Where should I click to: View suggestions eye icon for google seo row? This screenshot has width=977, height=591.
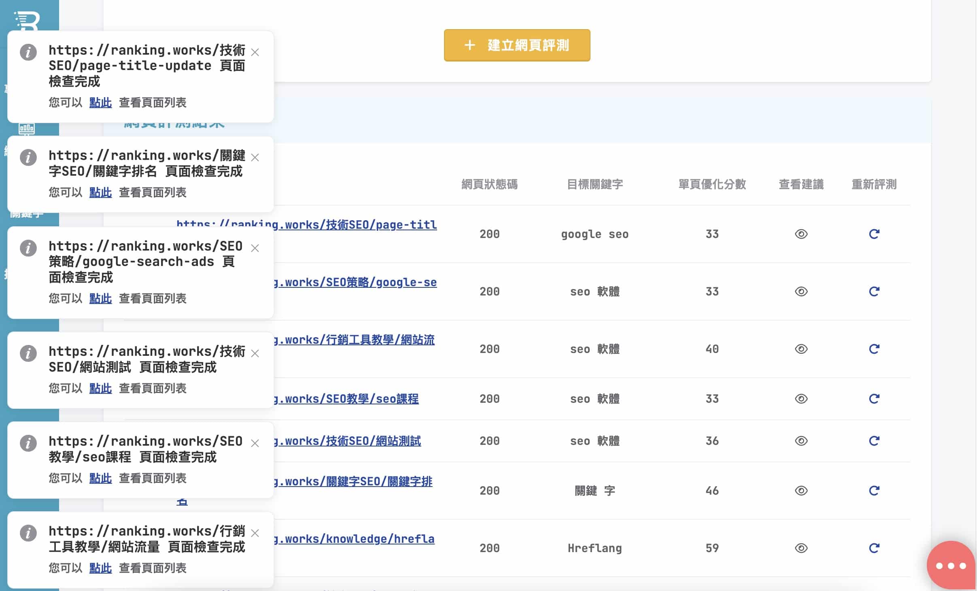click(x=801, y=234)
